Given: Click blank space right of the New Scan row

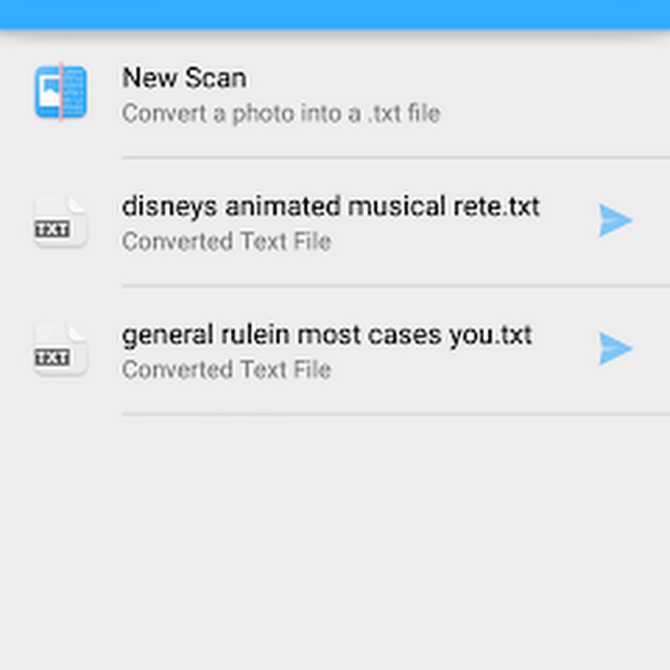Looking at the screenshot, I should click(555, 94).
